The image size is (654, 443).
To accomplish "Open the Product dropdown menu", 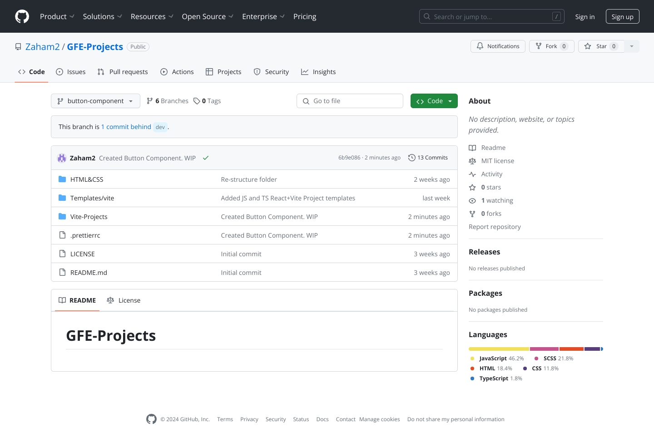I will 57,16.
